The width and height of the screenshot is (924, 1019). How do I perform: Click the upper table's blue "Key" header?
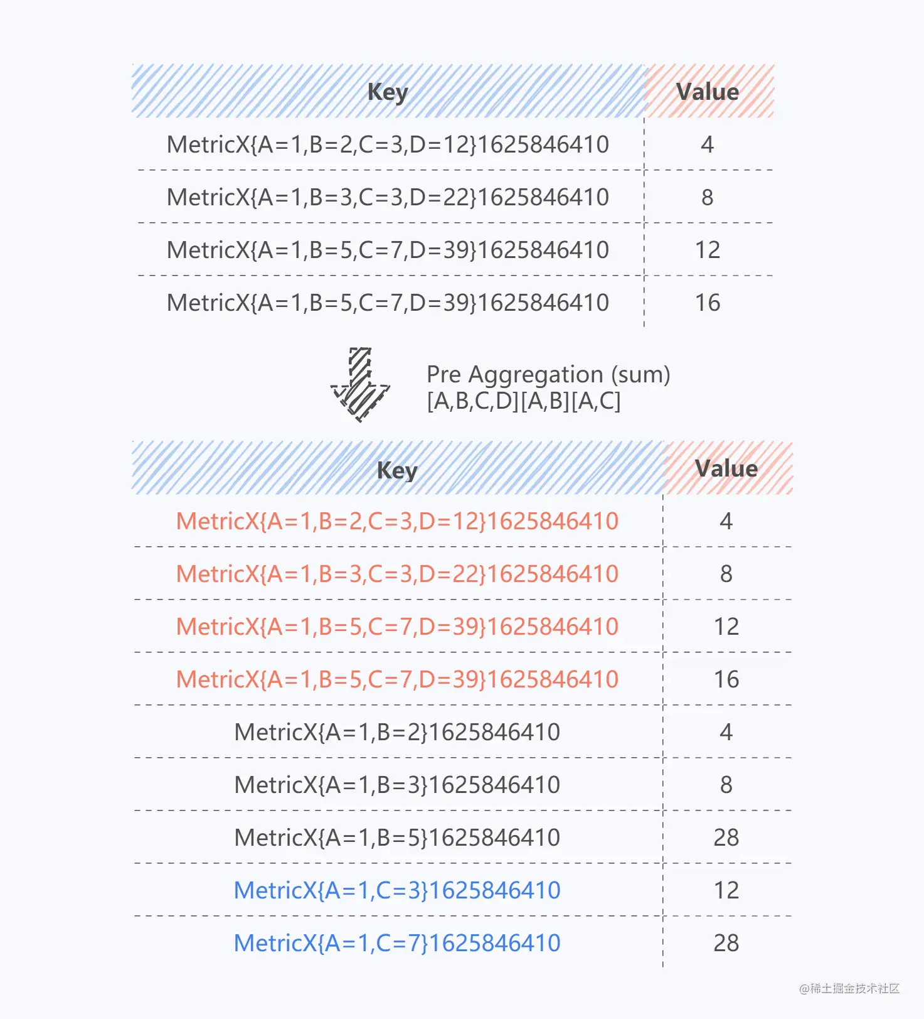tap(388, 92)
